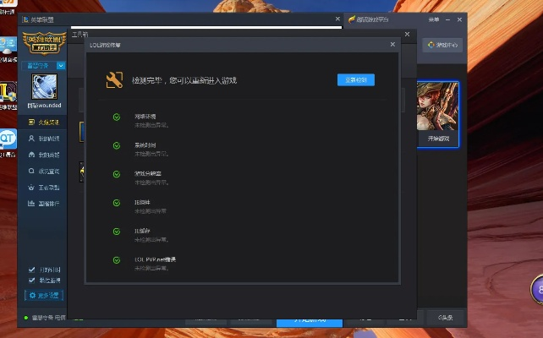Image resolution: width=543 pixels, height=338 pixels.
Task: Click the blue dropdown arrow beside server name
Action: (61, 65)
